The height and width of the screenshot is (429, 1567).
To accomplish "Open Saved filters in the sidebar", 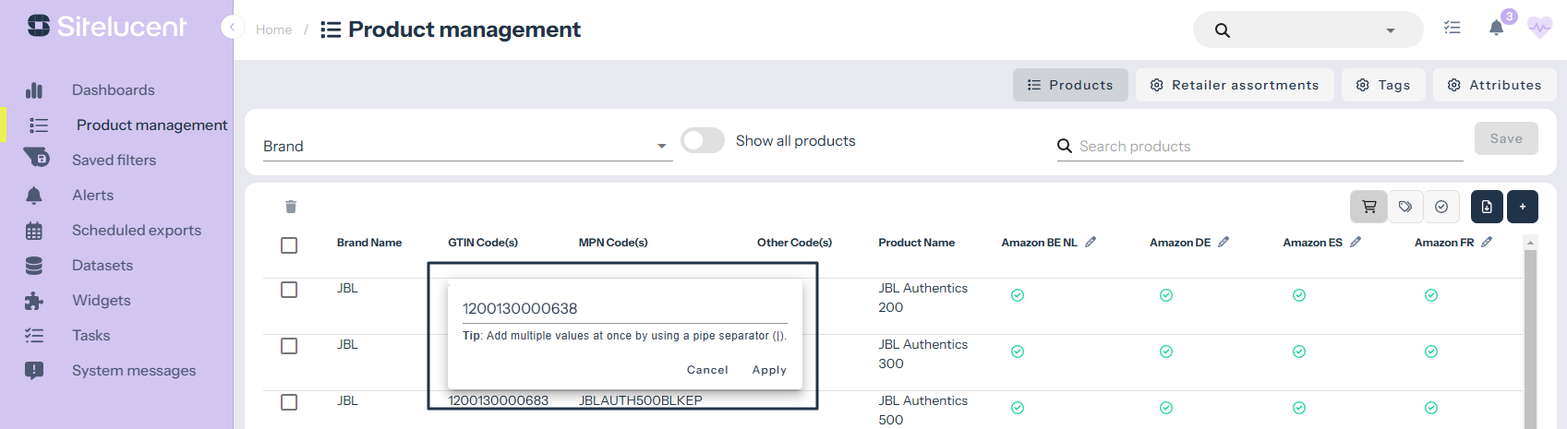I will point(114,160).
